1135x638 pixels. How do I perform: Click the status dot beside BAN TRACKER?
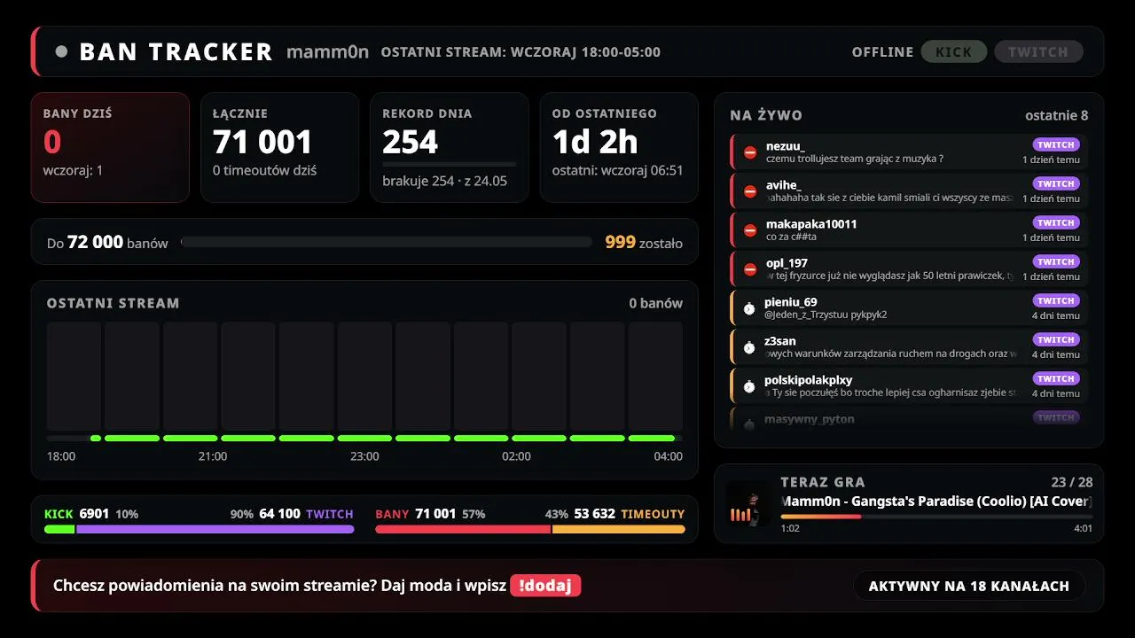pos(61,51)
